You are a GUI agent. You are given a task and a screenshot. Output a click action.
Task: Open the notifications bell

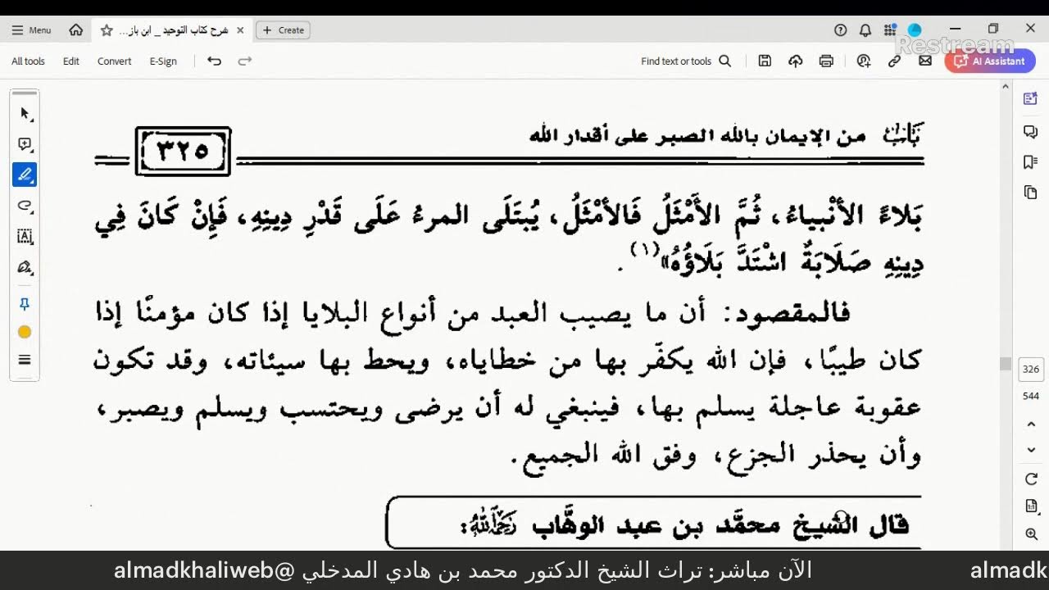[865, 30]
